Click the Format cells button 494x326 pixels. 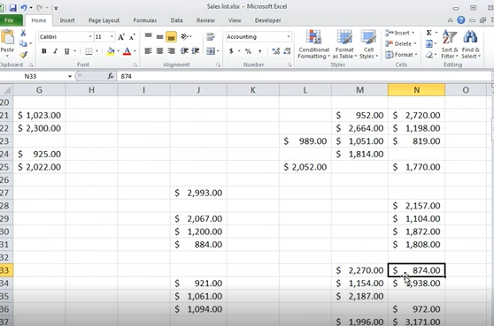click(401, 55)
